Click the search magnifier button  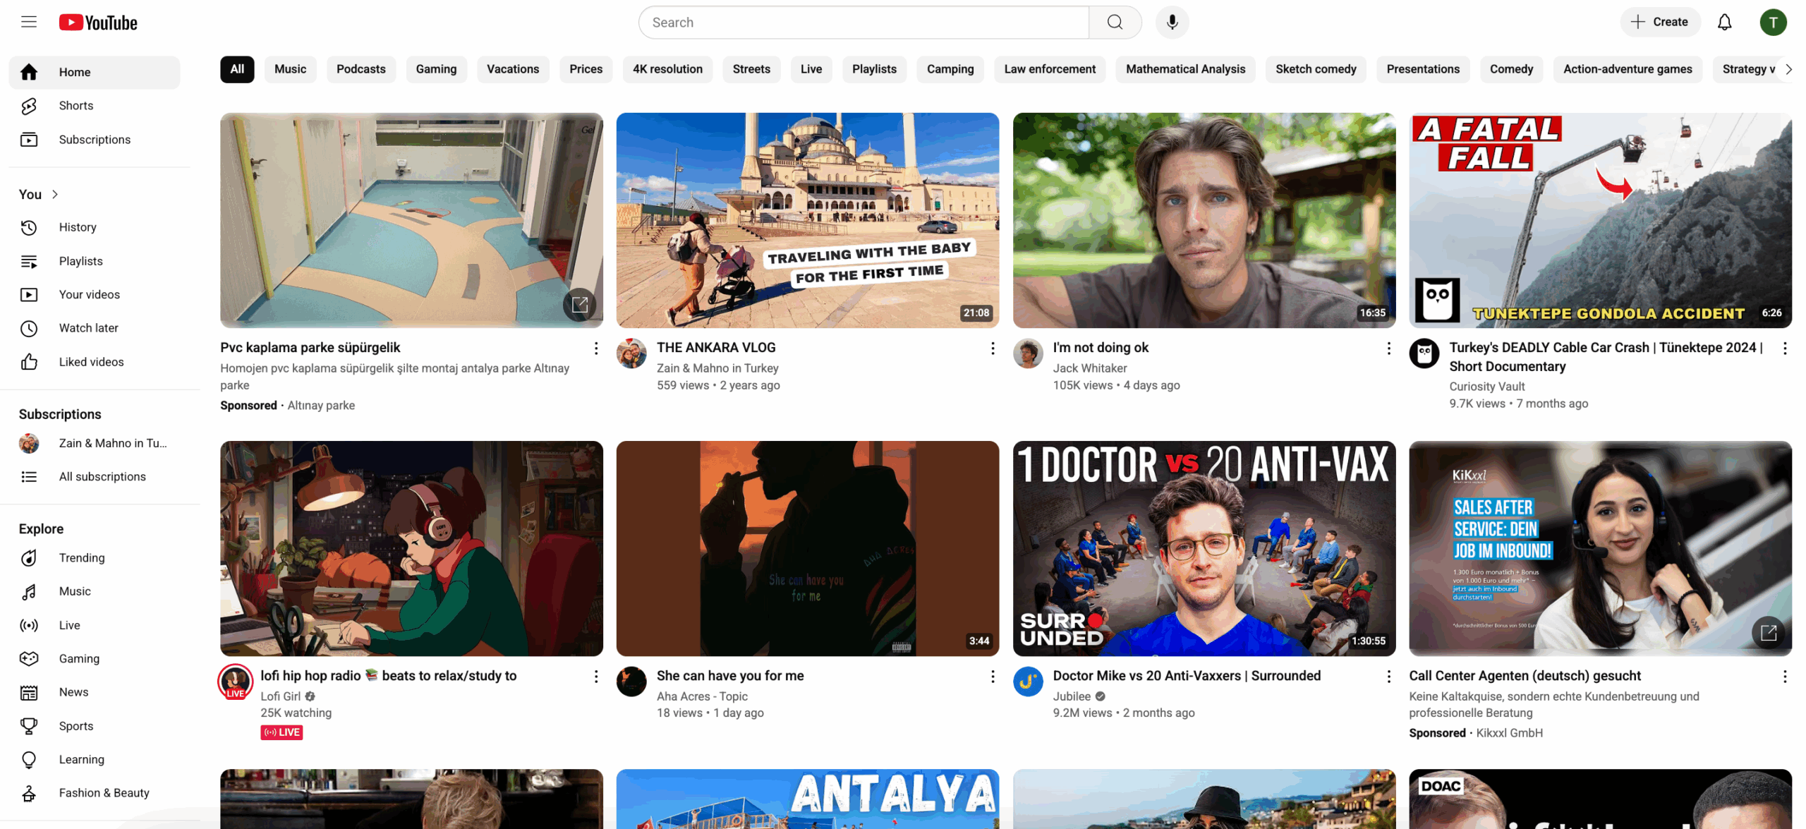click(1115, 23)
